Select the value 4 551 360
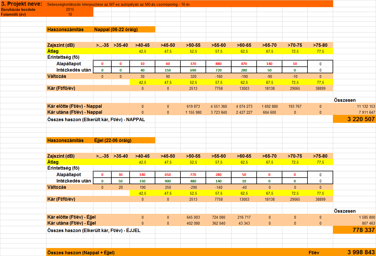The height and width of the screenshot is (256, 376). pos(219,106)
